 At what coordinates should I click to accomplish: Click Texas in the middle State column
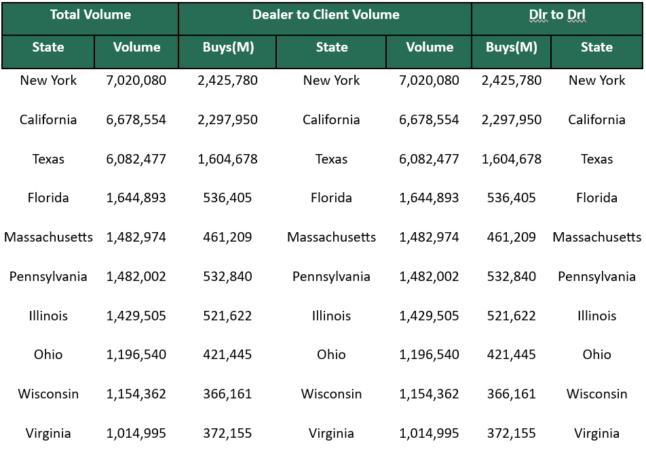[332, 160]
